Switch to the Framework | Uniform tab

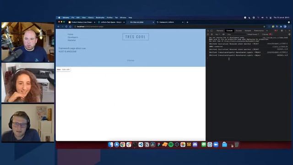(170, 22)
